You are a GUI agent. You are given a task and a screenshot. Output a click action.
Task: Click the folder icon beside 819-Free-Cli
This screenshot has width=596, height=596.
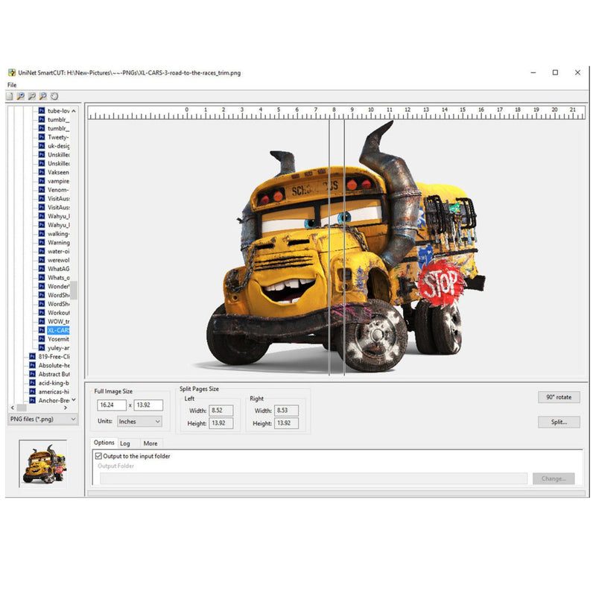coord(31,355)
